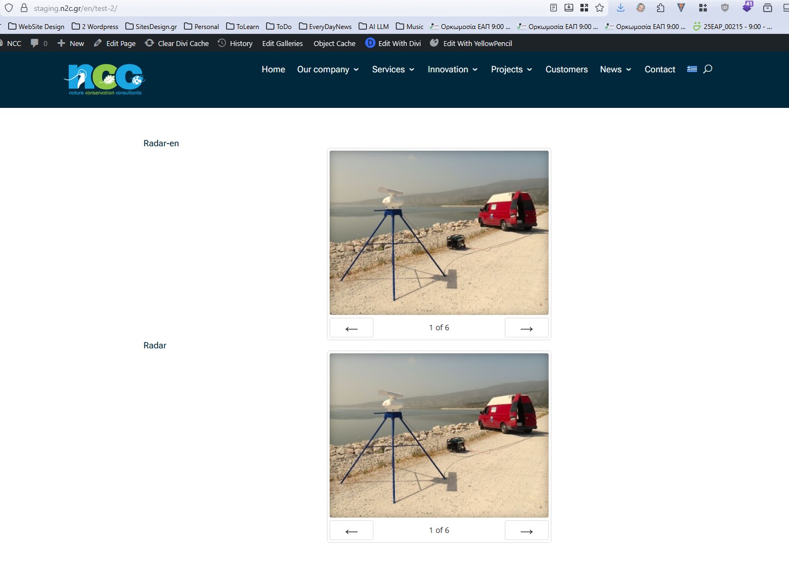The image size is (789, 562).
Task: Expand the Services dropdown menu
Action: click(393, 70)
